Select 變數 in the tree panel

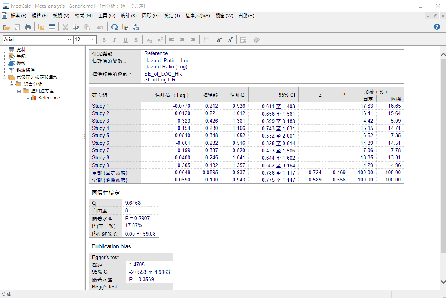(21, 63)
